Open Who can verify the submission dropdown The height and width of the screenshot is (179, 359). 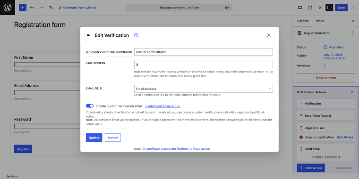tap(203, 52)
